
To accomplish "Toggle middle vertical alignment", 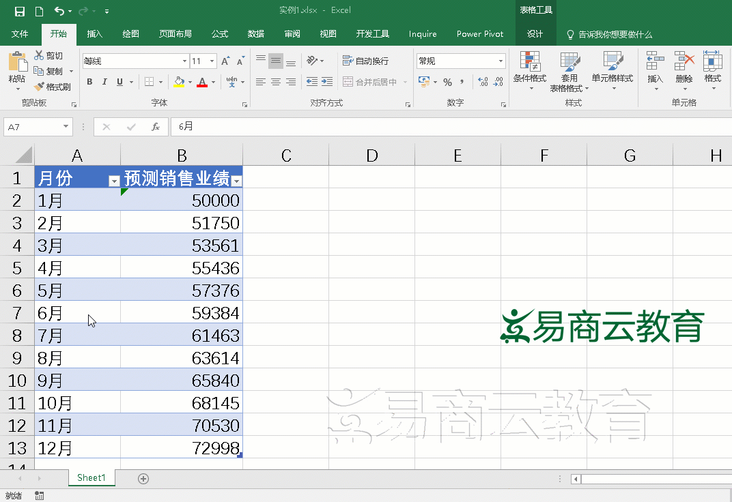I will [276, 61].
